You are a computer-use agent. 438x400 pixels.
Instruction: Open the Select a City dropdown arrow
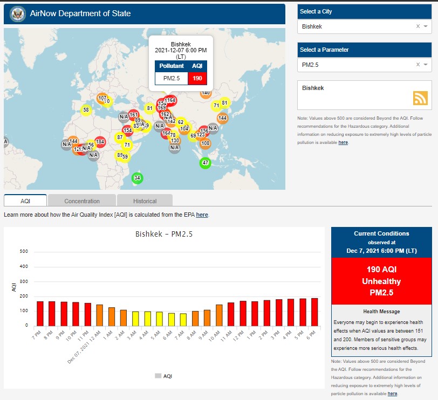coord(426,26)
